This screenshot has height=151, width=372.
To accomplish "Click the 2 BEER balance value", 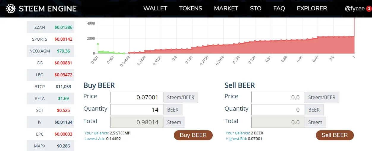I will pyautogui.click(x=256, y=133).
